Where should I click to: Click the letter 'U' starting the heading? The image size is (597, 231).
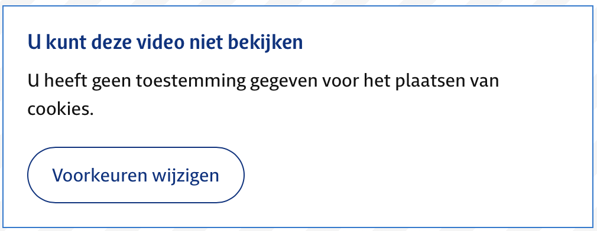[34, 43]
